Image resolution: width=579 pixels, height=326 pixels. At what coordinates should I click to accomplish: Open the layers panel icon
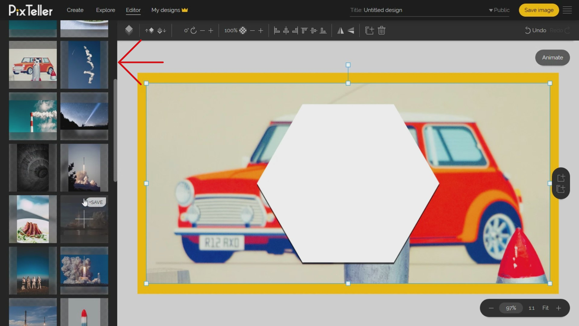pyautogui.click(x=129, y=30)
